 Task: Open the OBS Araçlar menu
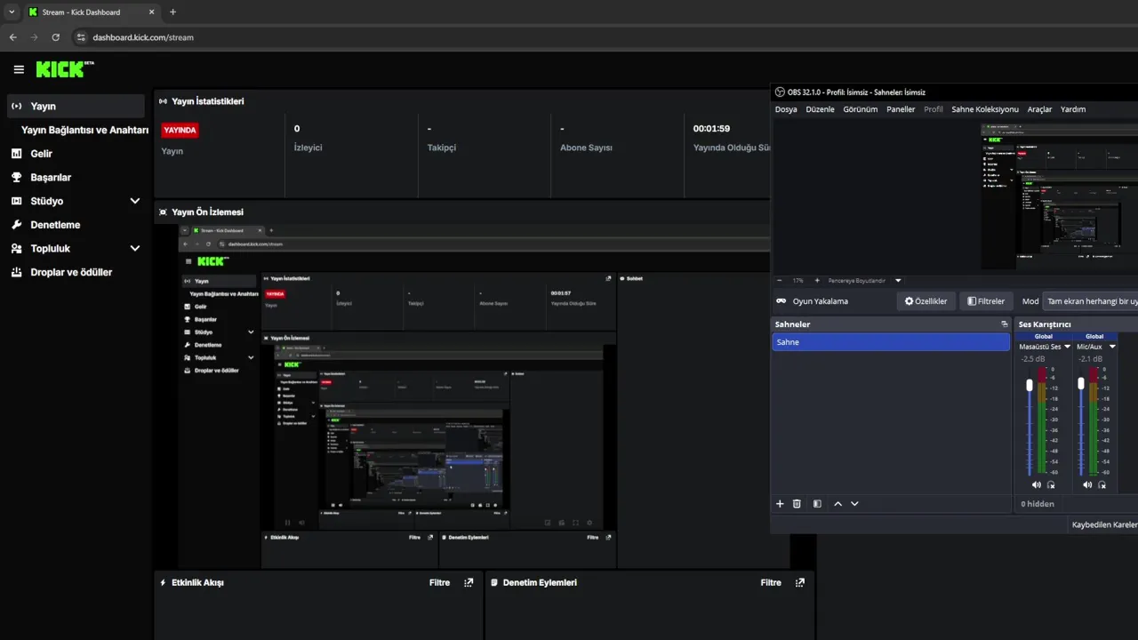click(1039, 109)
